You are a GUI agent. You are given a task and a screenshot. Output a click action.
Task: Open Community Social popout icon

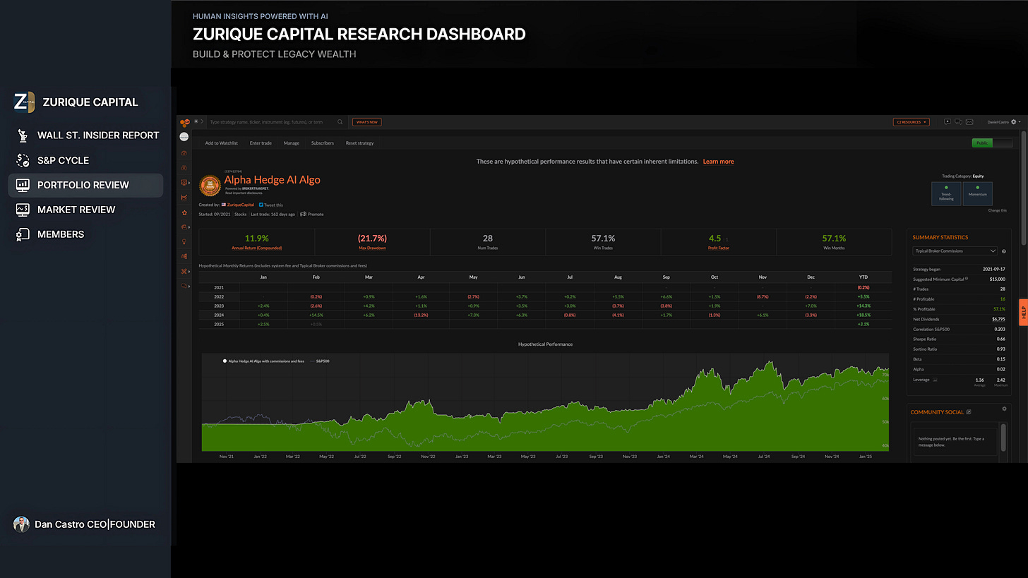pyautogui.click(x=969, y=411)
